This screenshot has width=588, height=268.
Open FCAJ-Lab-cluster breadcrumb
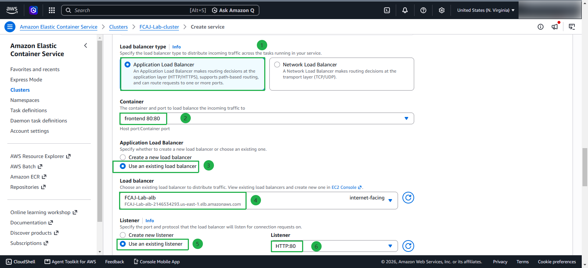(x=159, y=27)
